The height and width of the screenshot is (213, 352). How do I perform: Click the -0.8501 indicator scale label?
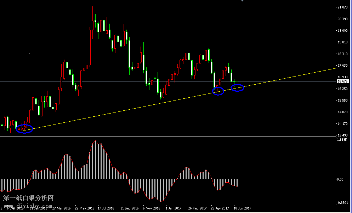pos(342,202)
